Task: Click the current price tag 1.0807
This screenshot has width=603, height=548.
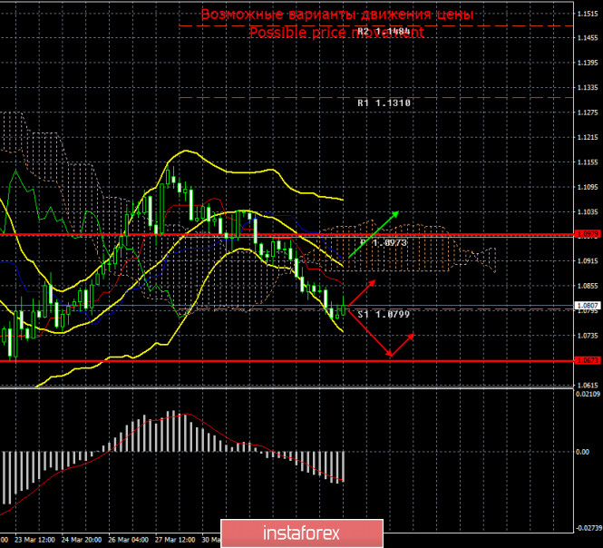Action: [588, 306]
